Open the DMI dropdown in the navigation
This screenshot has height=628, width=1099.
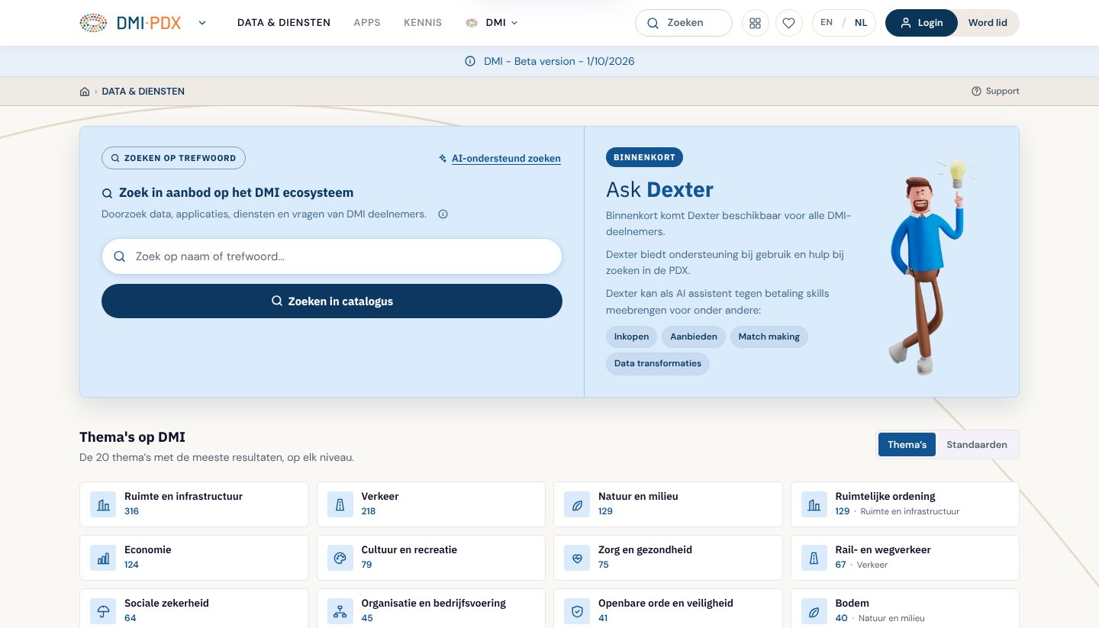tap(492, 23)
